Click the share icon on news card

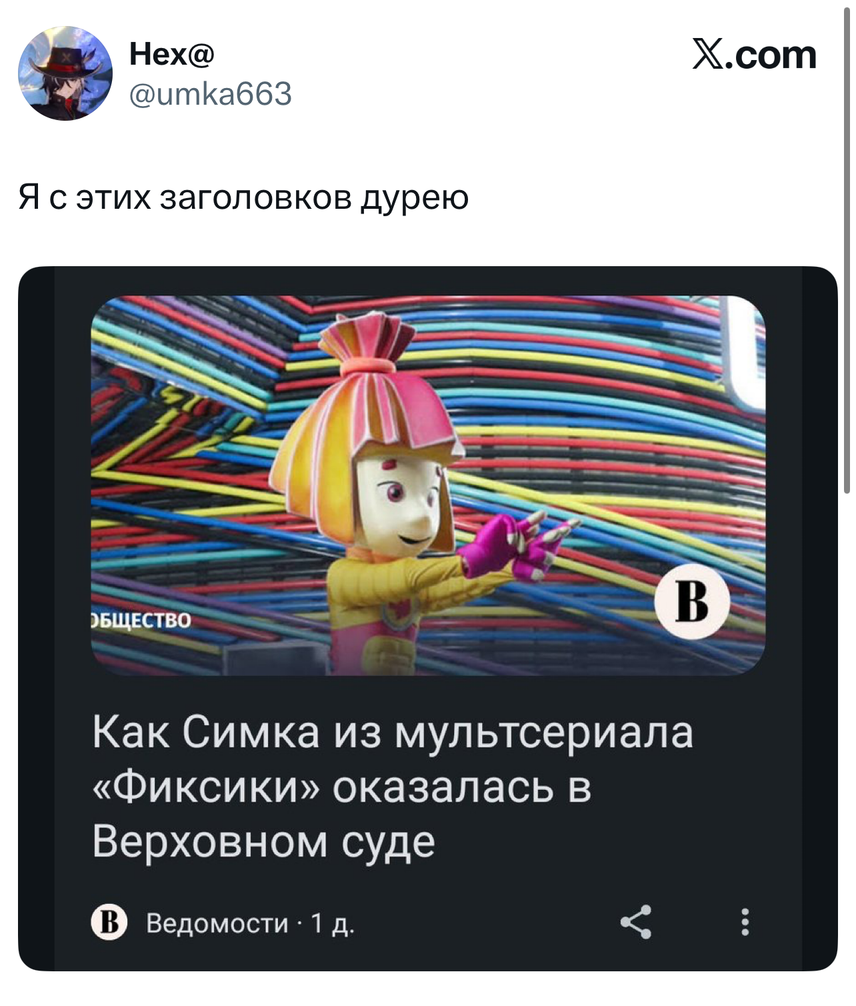point(636,923)
